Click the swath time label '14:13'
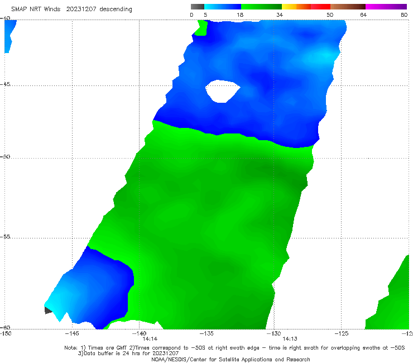This screenshot has height=363, width=413. coord(290,339)
